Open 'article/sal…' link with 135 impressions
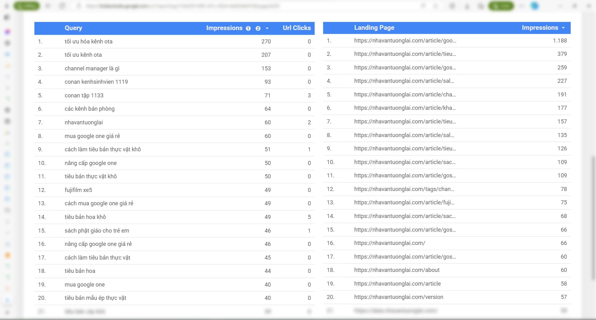Image resolution: width=596 pixels, height=320 pixels. 404,135
